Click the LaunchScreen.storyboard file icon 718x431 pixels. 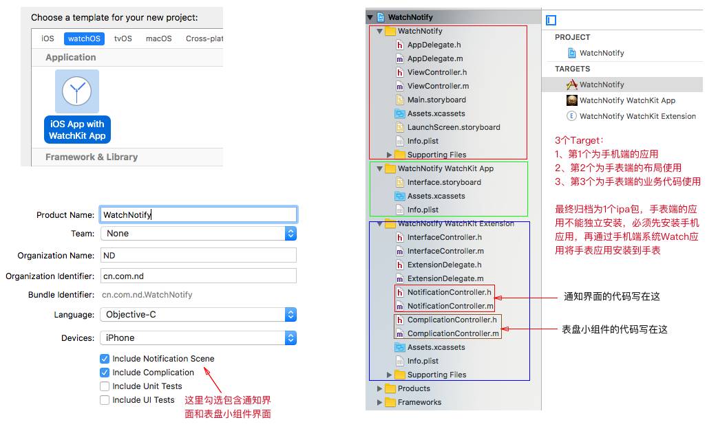pos(400,127)
